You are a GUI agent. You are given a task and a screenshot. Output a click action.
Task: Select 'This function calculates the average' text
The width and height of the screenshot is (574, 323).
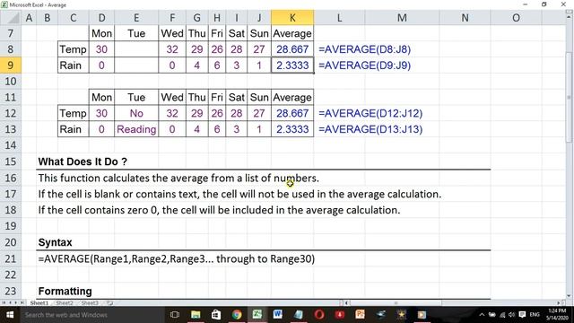pos(178,178)
